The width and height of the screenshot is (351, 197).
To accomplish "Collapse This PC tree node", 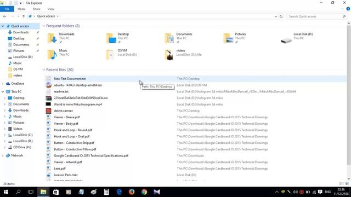I will [x=3, y=91].
